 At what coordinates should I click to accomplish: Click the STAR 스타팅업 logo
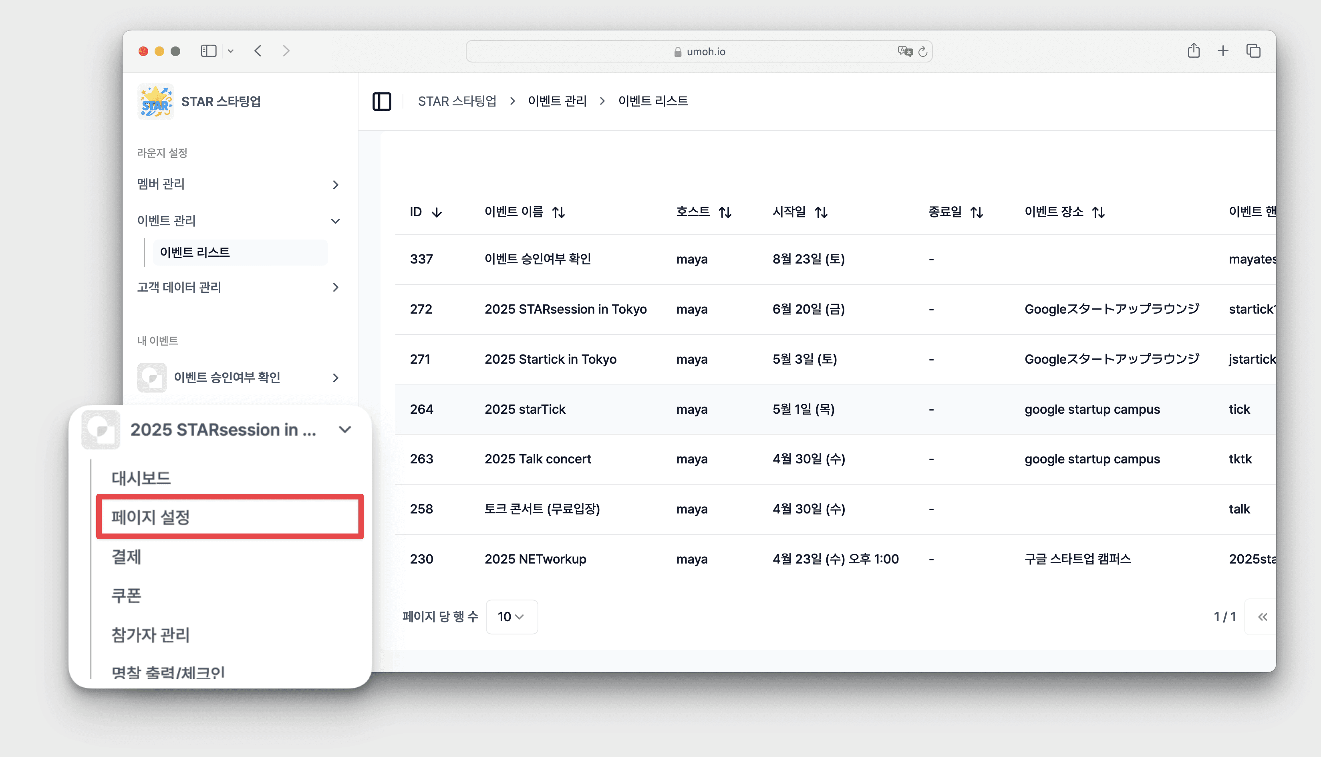click(155, 101)
